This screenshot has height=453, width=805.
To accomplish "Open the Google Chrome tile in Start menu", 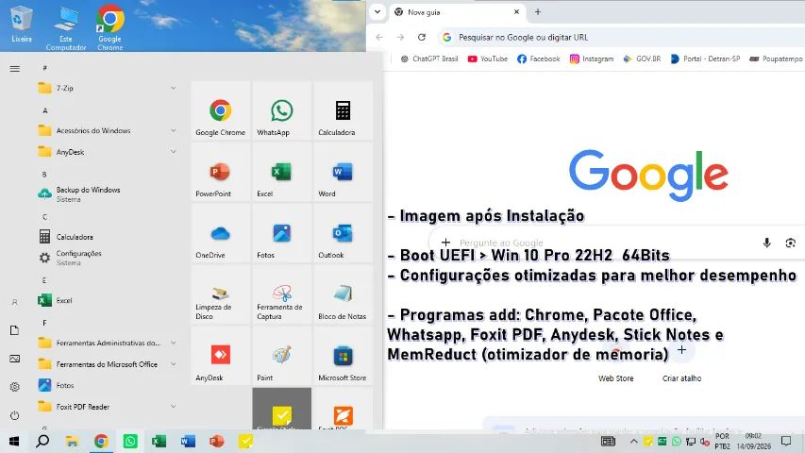I will (x=220, y=110).
